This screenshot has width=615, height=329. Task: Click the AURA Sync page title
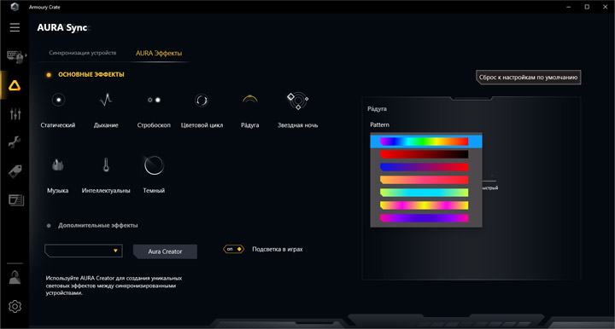click(62, 28)
